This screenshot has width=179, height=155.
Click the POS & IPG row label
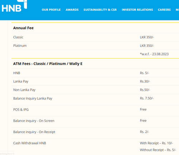(x=21, y=109)
